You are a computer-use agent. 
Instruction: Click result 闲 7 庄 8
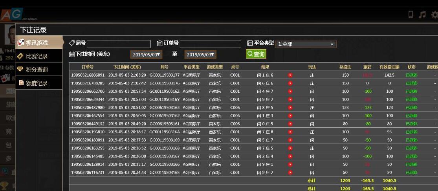[265, 132]
